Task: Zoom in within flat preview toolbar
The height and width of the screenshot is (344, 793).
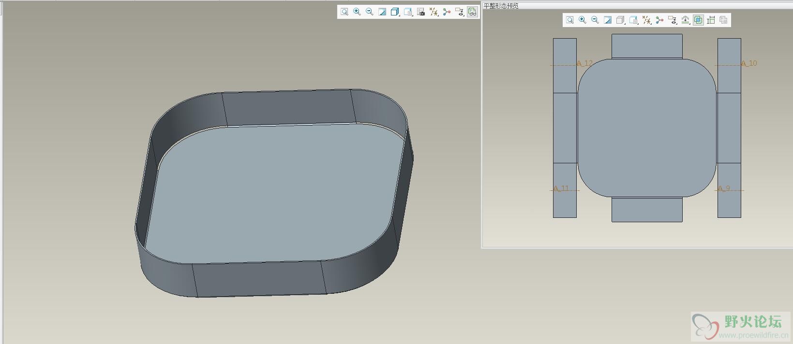Action: pos(583,20)
